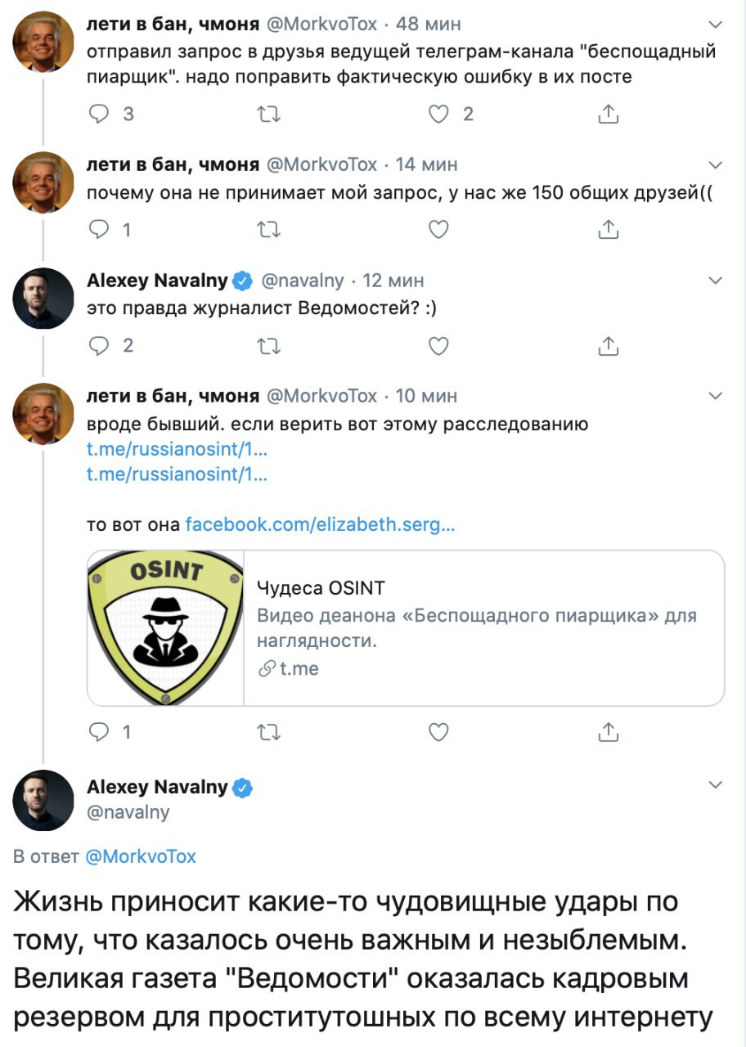Open options chevron on 48 мин tweet
The height and width of the screenshot is (1047, 746).
(x=716, y=25)
